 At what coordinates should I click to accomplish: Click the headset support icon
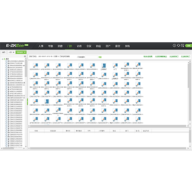[x=179, y=46]
